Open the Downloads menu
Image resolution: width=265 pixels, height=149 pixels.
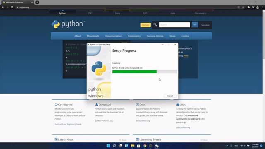click(x=93, y=36)
